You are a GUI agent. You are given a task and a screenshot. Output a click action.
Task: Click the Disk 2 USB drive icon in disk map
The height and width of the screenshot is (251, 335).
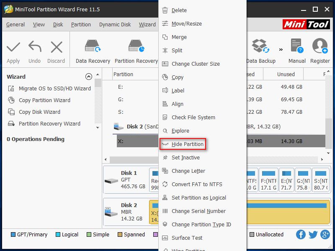[x=111, y=212]
